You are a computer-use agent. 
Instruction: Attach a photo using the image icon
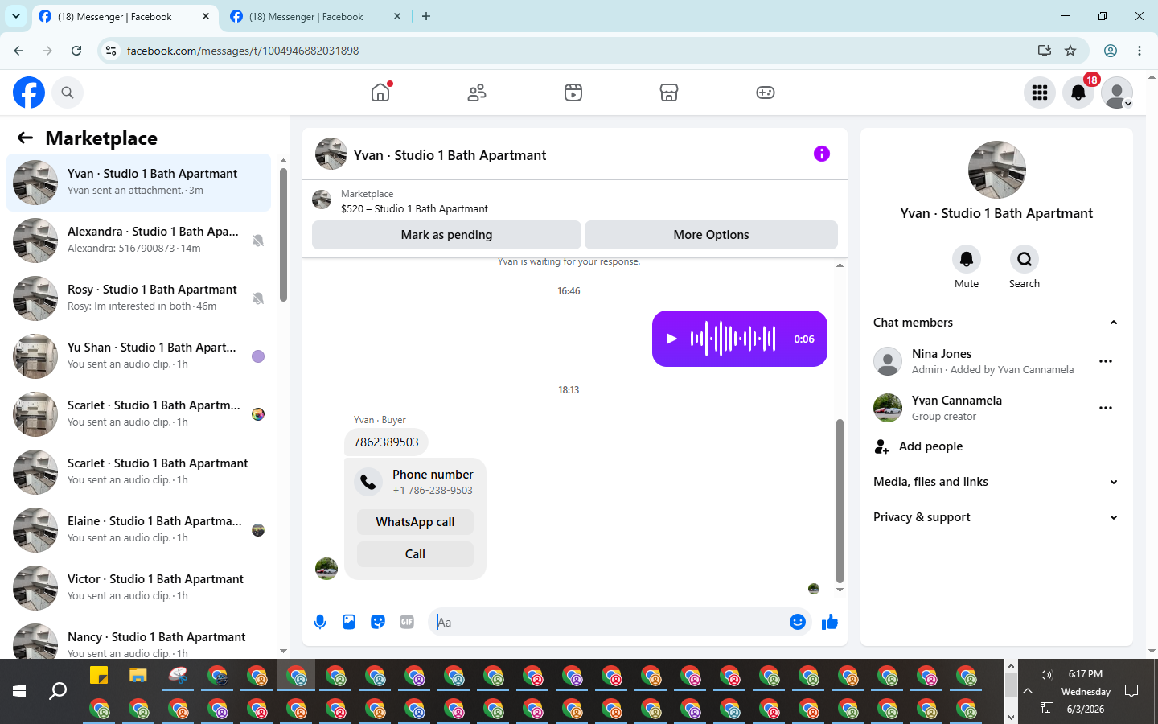click(349, 622)
